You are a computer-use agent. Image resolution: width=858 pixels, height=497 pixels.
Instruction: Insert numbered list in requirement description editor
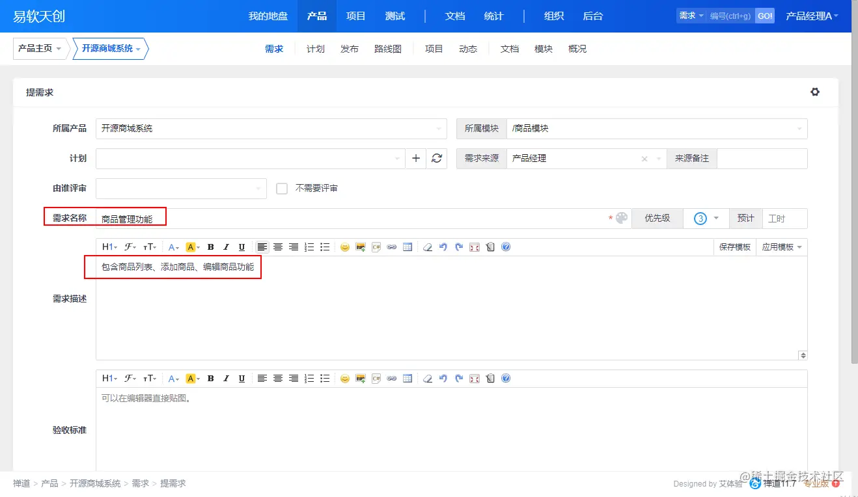point(309,247)
